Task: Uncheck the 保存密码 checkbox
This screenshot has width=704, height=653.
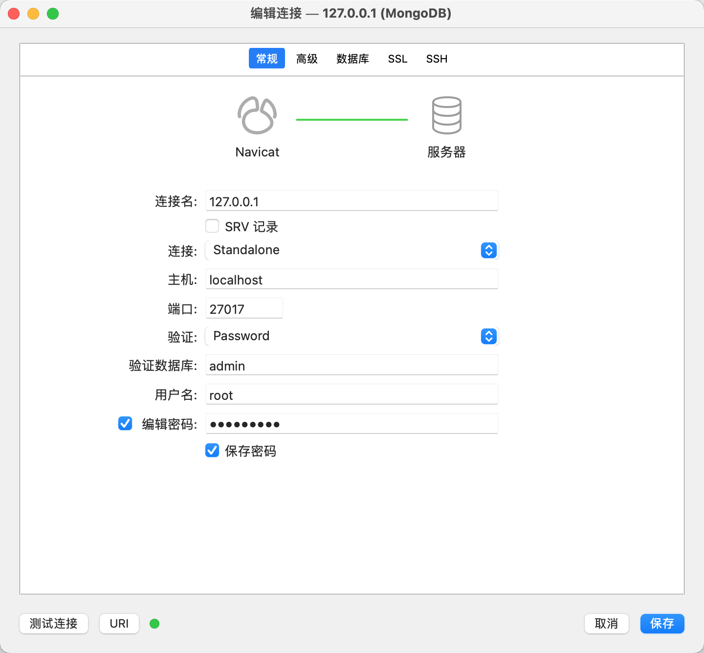Action: click(212, 450)
